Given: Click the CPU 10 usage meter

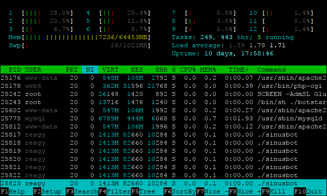Looking at the screenshot, I should point(281,13).
